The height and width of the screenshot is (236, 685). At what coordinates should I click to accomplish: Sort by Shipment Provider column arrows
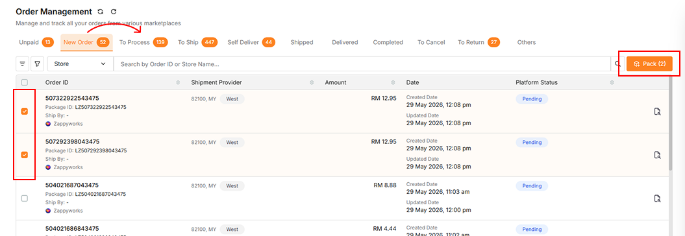(x=312, y=82)
